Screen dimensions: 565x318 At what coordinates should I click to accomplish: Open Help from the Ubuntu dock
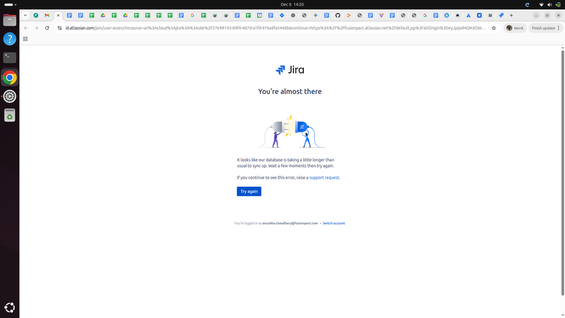click(10, 39)
